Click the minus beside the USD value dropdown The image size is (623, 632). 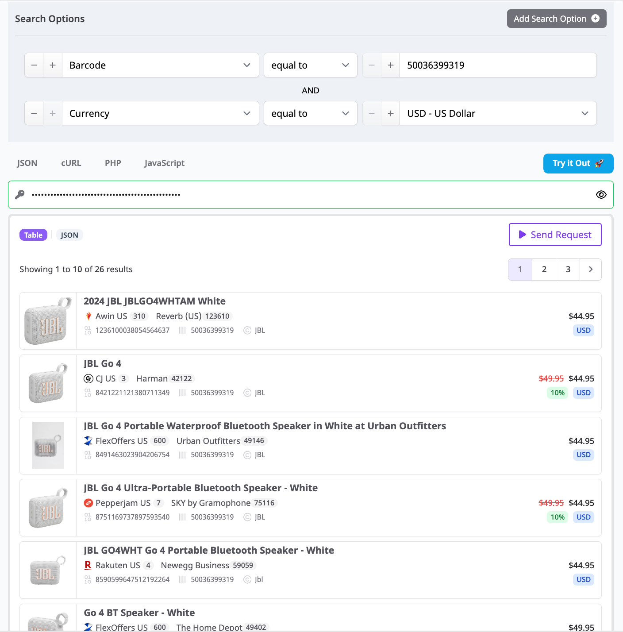click(x=372, y=113)
